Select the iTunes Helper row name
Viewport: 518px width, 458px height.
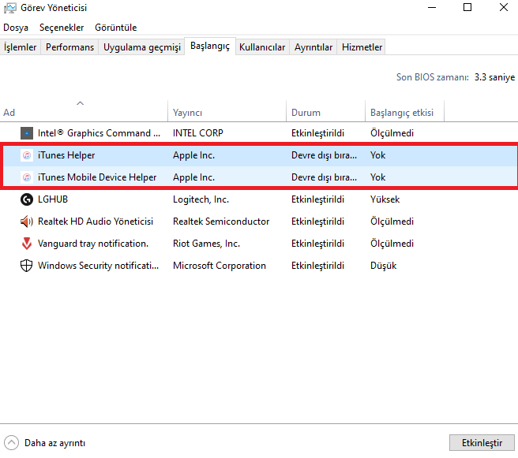pyautogui.click(x=66, y=155)
